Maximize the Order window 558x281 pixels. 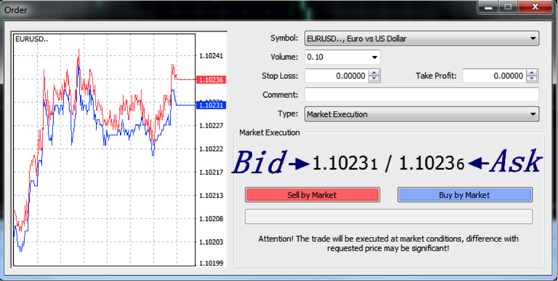(507, 7)
